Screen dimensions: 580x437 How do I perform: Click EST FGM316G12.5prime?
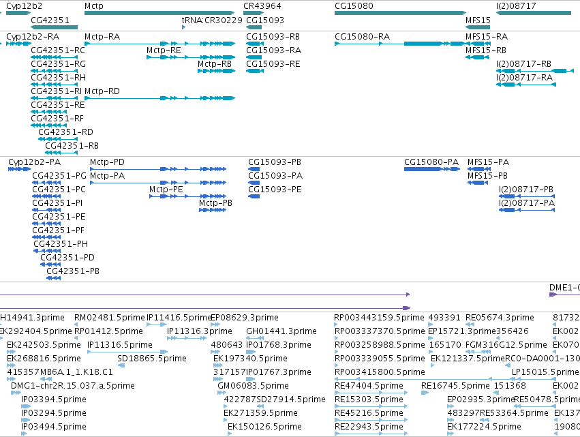[506, 345]
